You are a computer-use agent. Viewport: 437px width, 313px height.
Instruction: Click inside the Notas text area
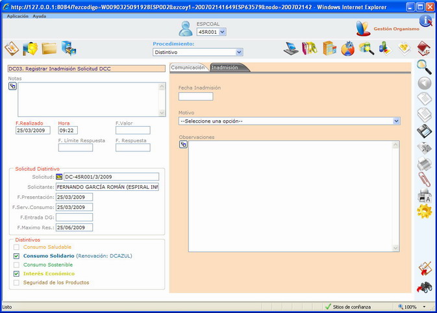click(88, 99)
